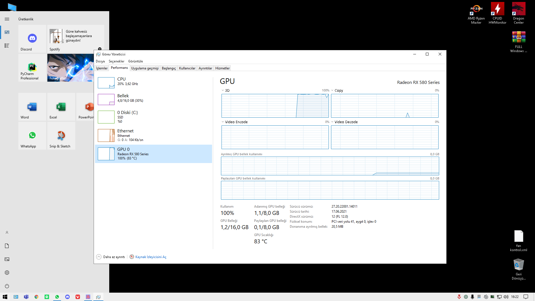Launch PyCharm Professional tile
Image resolution: width=535 pixels, height=301 pixels.
click(32, 68)
